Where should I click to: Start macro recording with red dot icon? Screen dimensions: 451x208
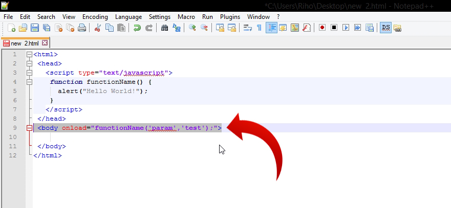point(322,28)
